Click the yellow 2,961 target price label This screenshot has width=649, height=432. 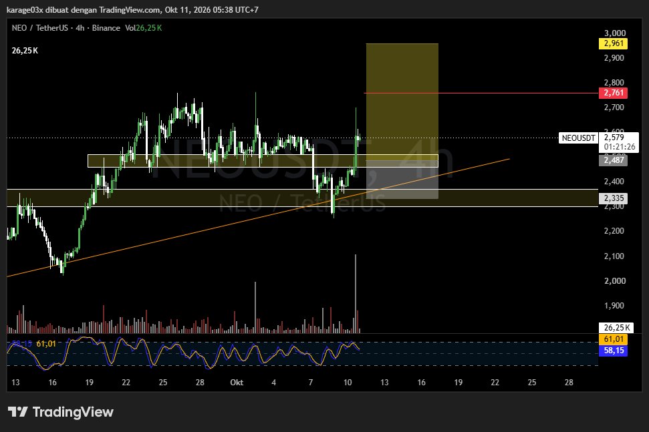614,43
